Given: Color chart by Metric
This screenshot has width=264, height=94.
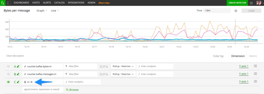Looking at the screenshot, I should coord(253,56).
